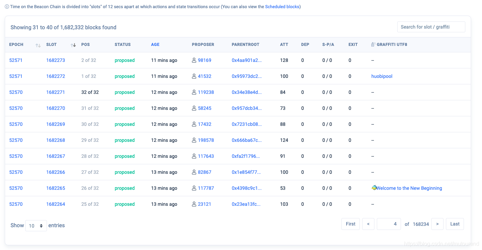Click the user icon beside proposer 17432
Viewport: 482px width, 250px height.
click(194, 124)
